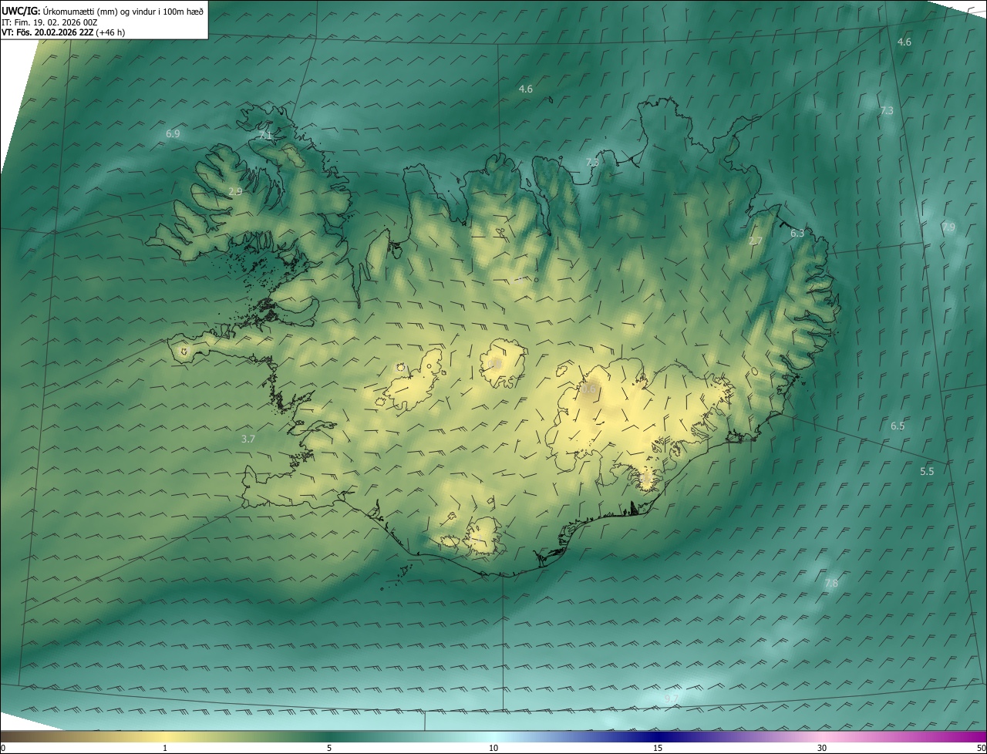Click the 2.9 value in the Westfjords
987x754 pixels.
(235, 191)
